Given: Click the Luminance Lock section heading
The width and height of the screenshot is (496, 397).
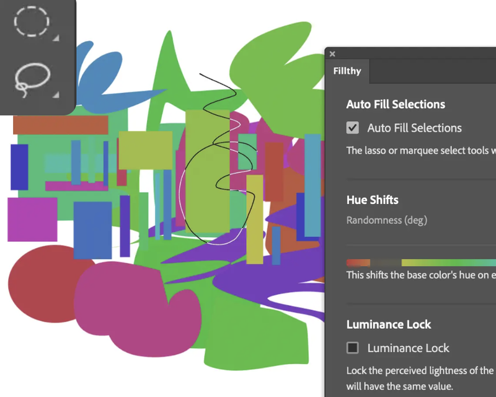Looking at the screenshot, I should click(388, 324).
